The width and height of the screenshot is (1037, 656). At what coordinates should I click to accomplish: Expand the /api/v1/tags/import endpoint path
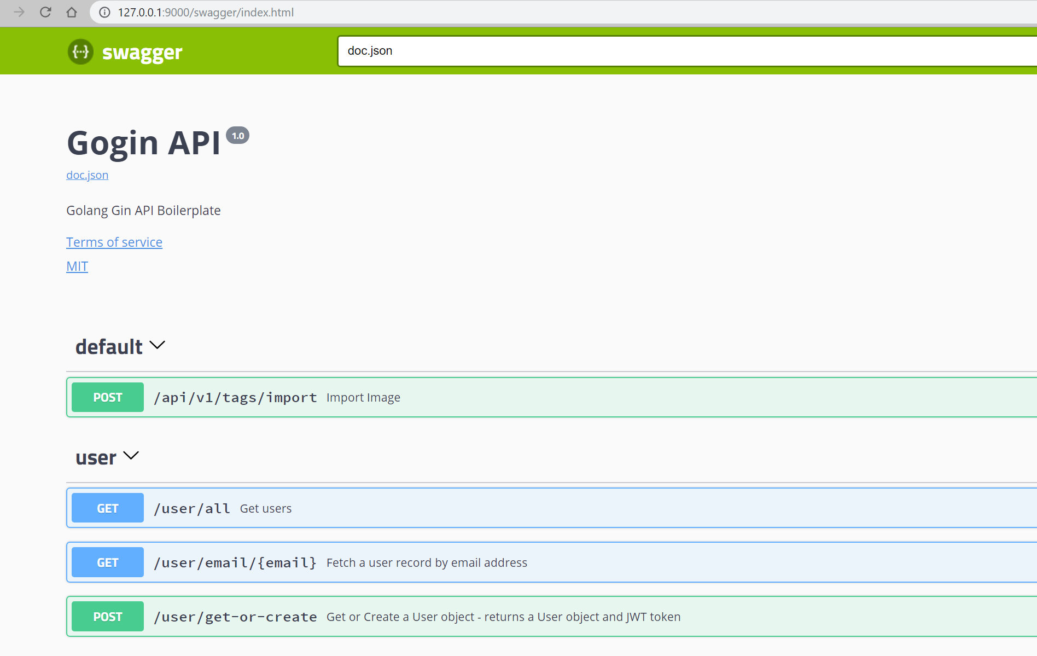235,398
